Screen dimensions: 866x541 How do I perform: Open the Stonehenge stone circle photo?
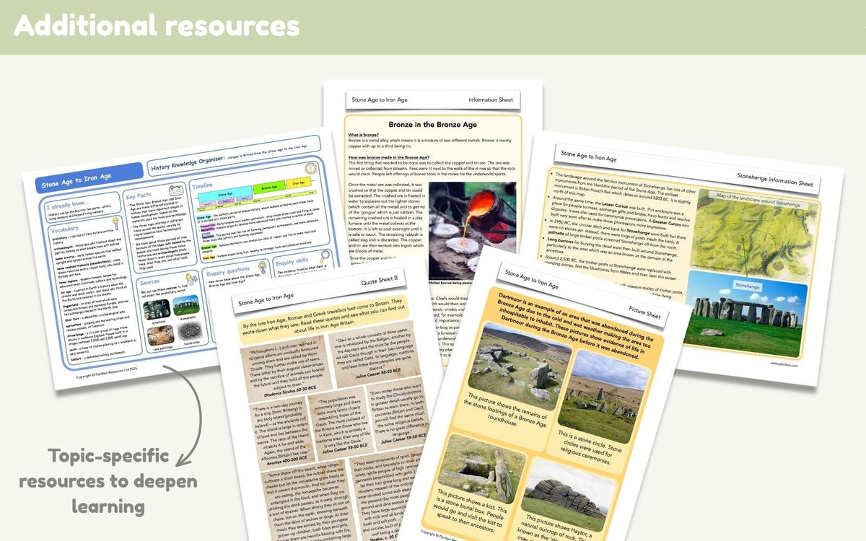pos(745,314)
